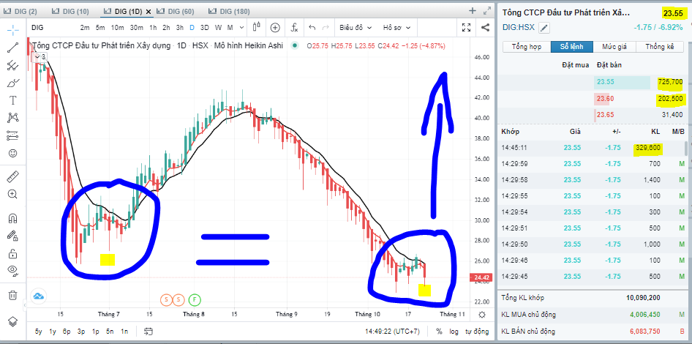Toggle tự động auto scale
The image size is (692, 344).
click(x=477, y=332)
